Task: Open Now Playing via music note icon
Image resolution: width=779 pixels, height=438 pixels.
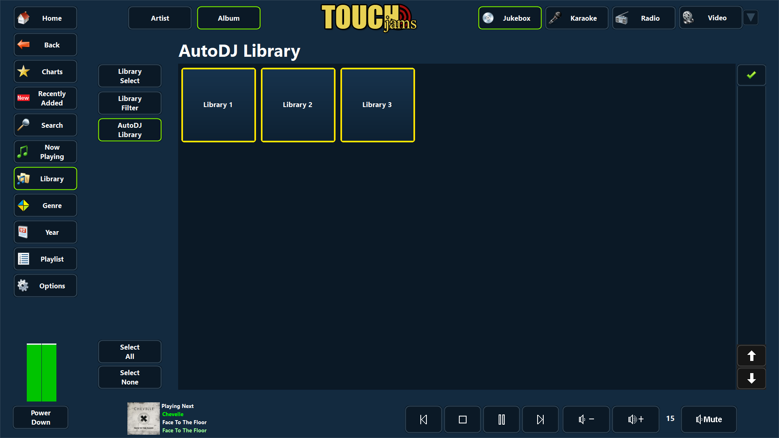Action: click(23, 152)
